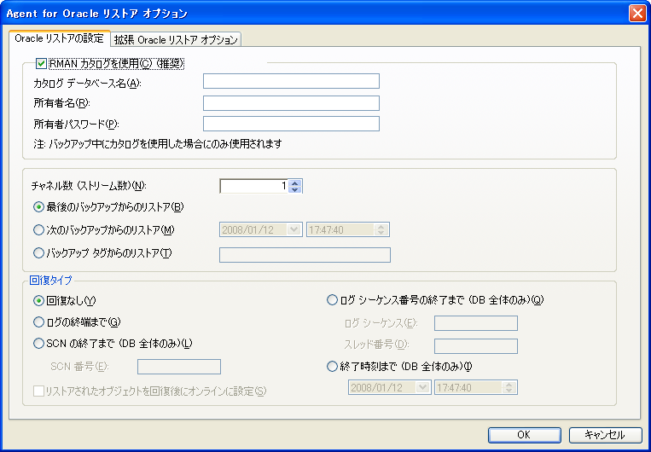Viewport: 651px width, 452px height.
Task: Switch to Oracle リストアの設定 tab
Action: (x=60, y=38)
